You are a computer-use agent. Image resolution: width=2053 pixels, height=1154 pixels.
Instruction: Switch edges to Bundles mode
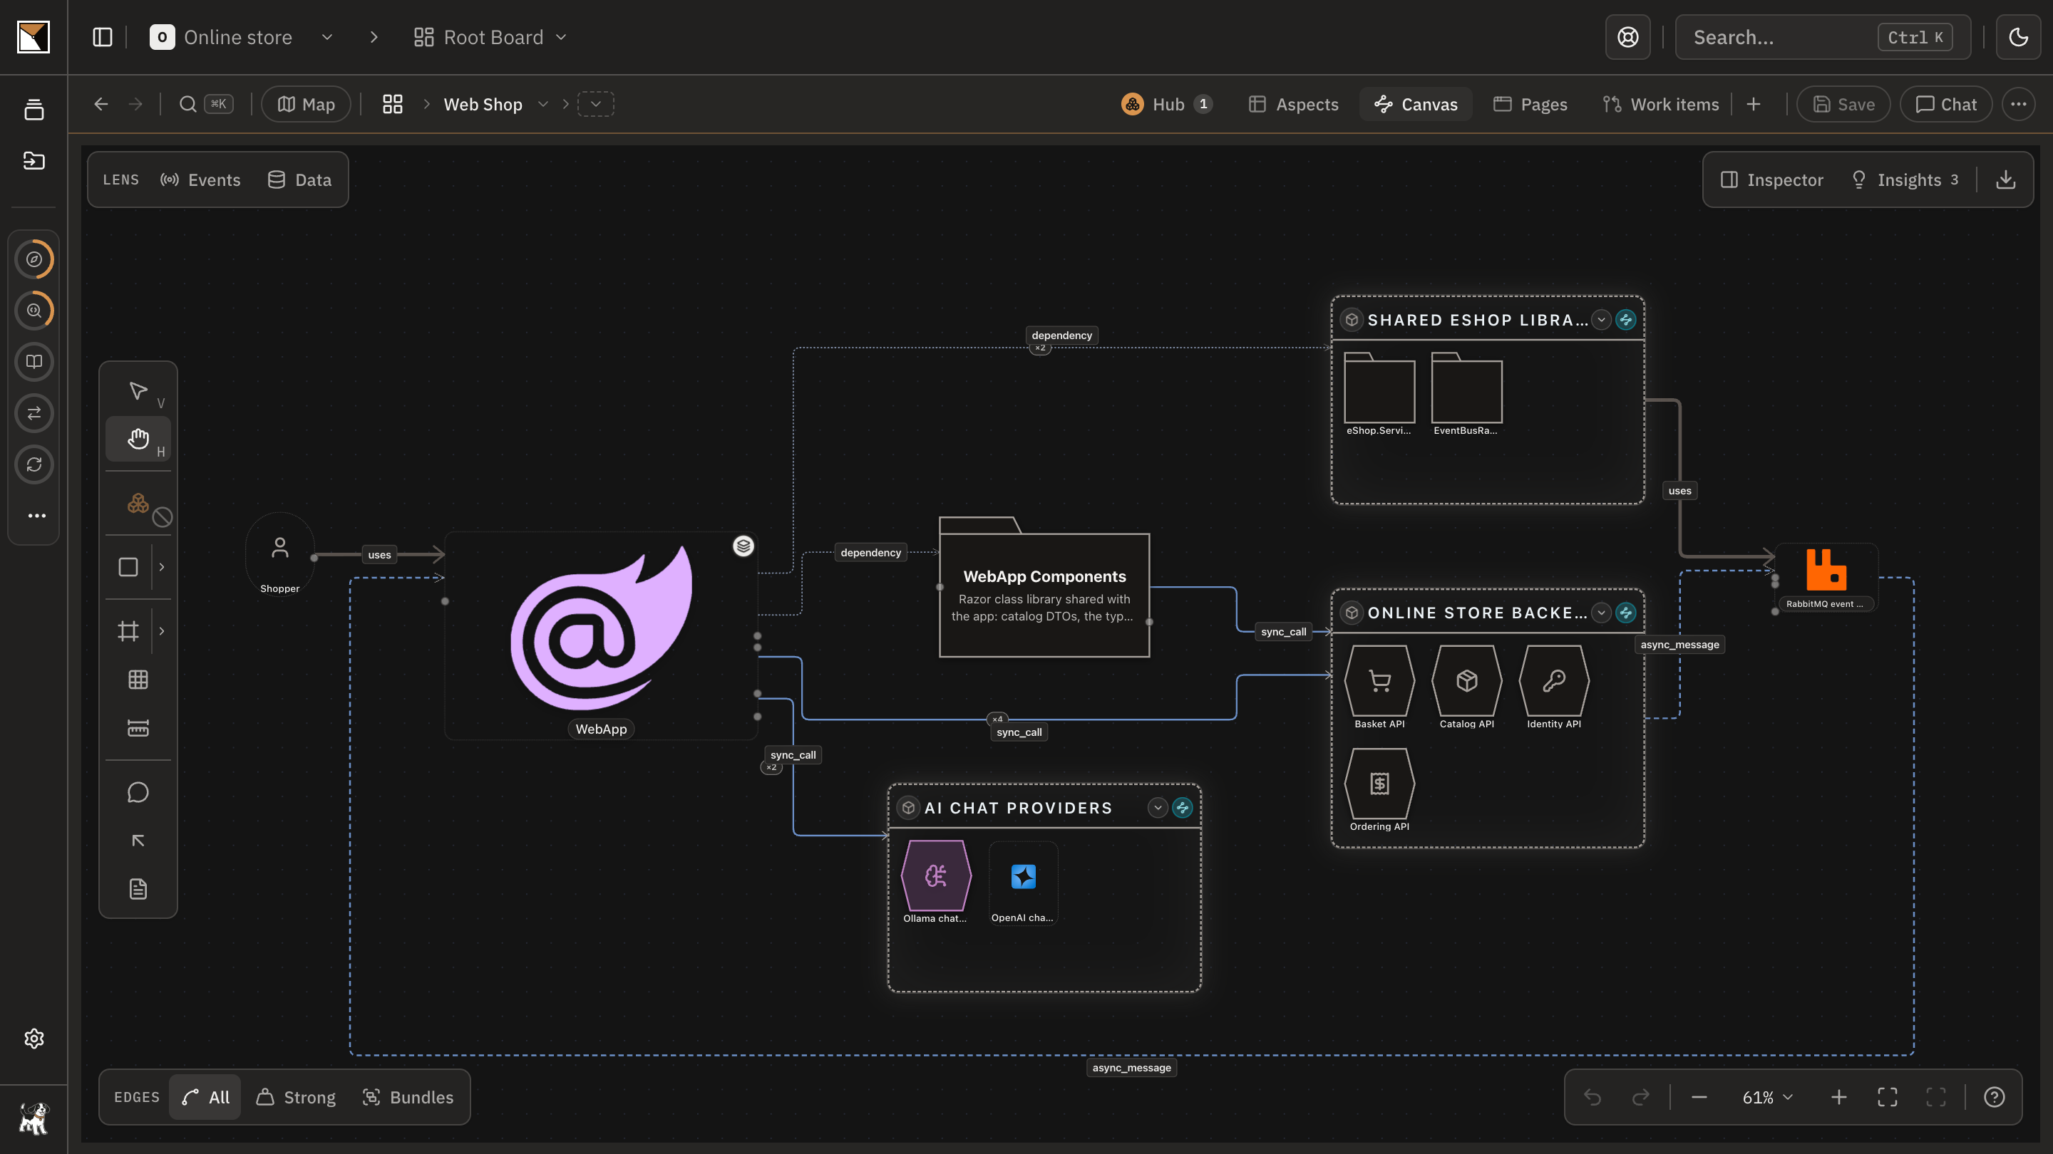(x=407, y=1098)
